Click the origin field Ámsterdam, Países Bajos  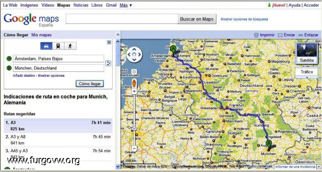pyautogui.click(x=58, y=59)
